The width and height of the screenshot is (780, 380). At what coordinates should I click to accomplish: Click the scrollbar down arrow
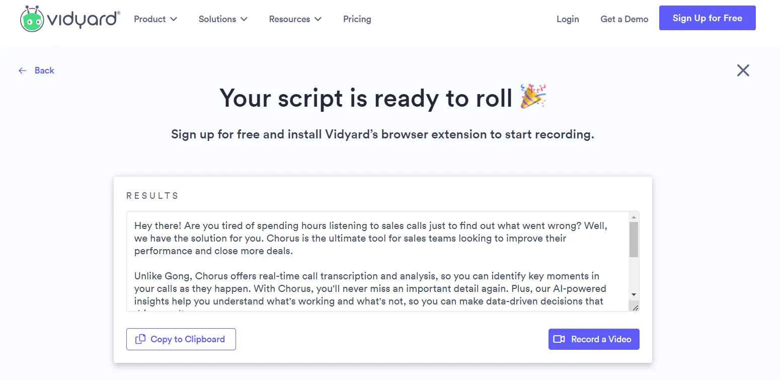(634, 294)
